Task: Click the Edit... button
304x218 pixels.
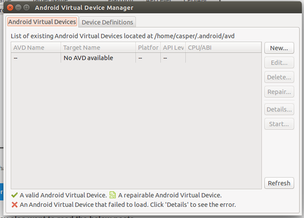Action: 279,63
